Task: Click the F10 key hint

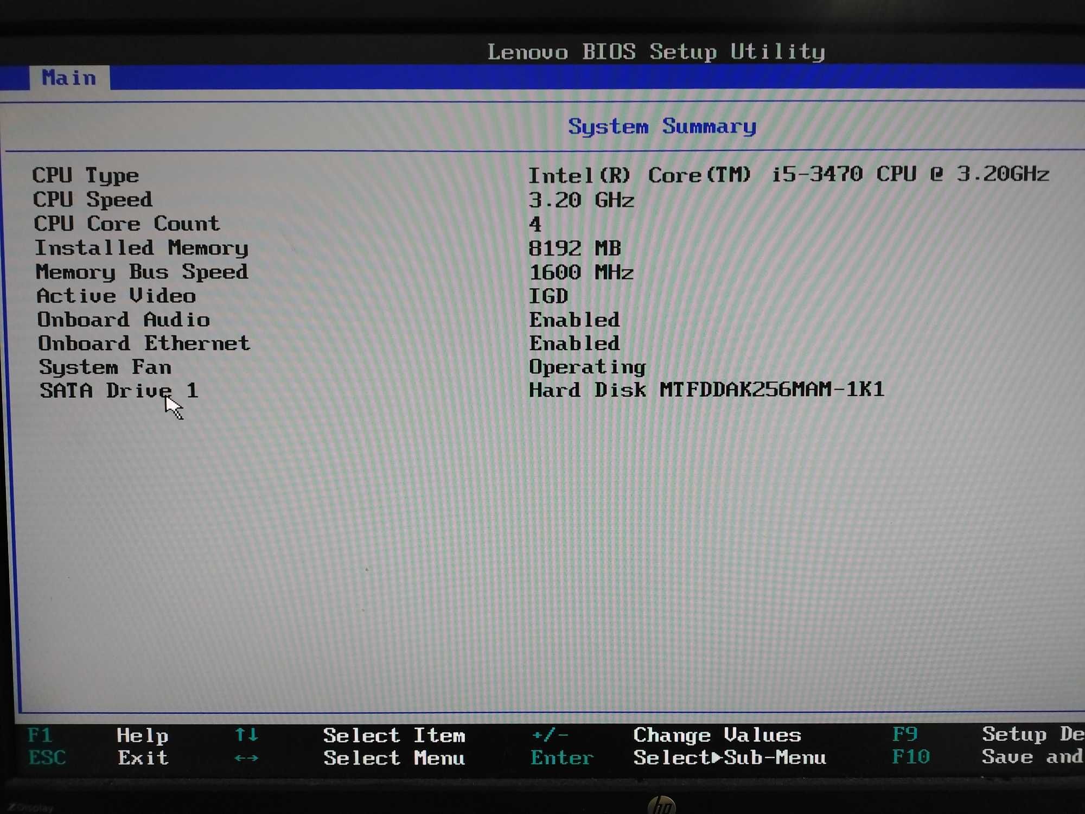Action: point(911,756)
